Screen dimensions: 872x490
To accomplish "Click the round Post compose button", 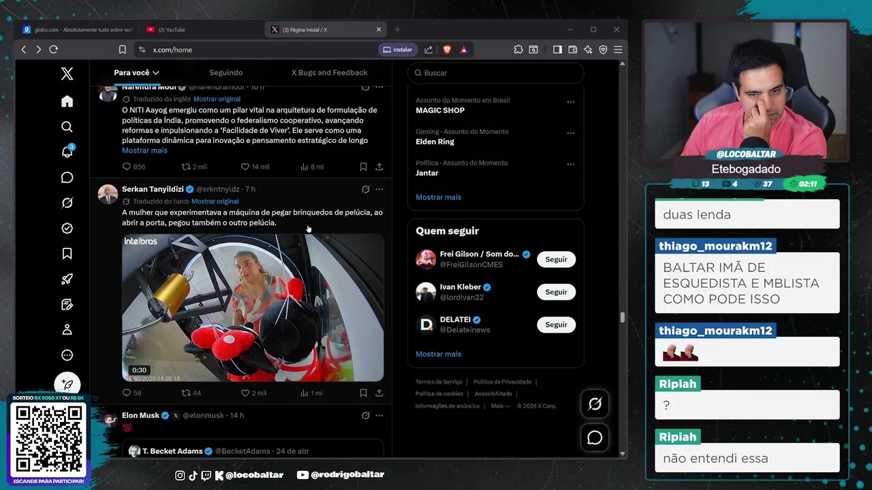I will [67, 385].
